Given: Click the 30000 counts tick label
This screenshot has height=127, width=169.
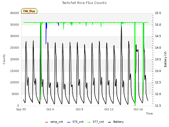Looking at the screenshot, I should (15, 36).
